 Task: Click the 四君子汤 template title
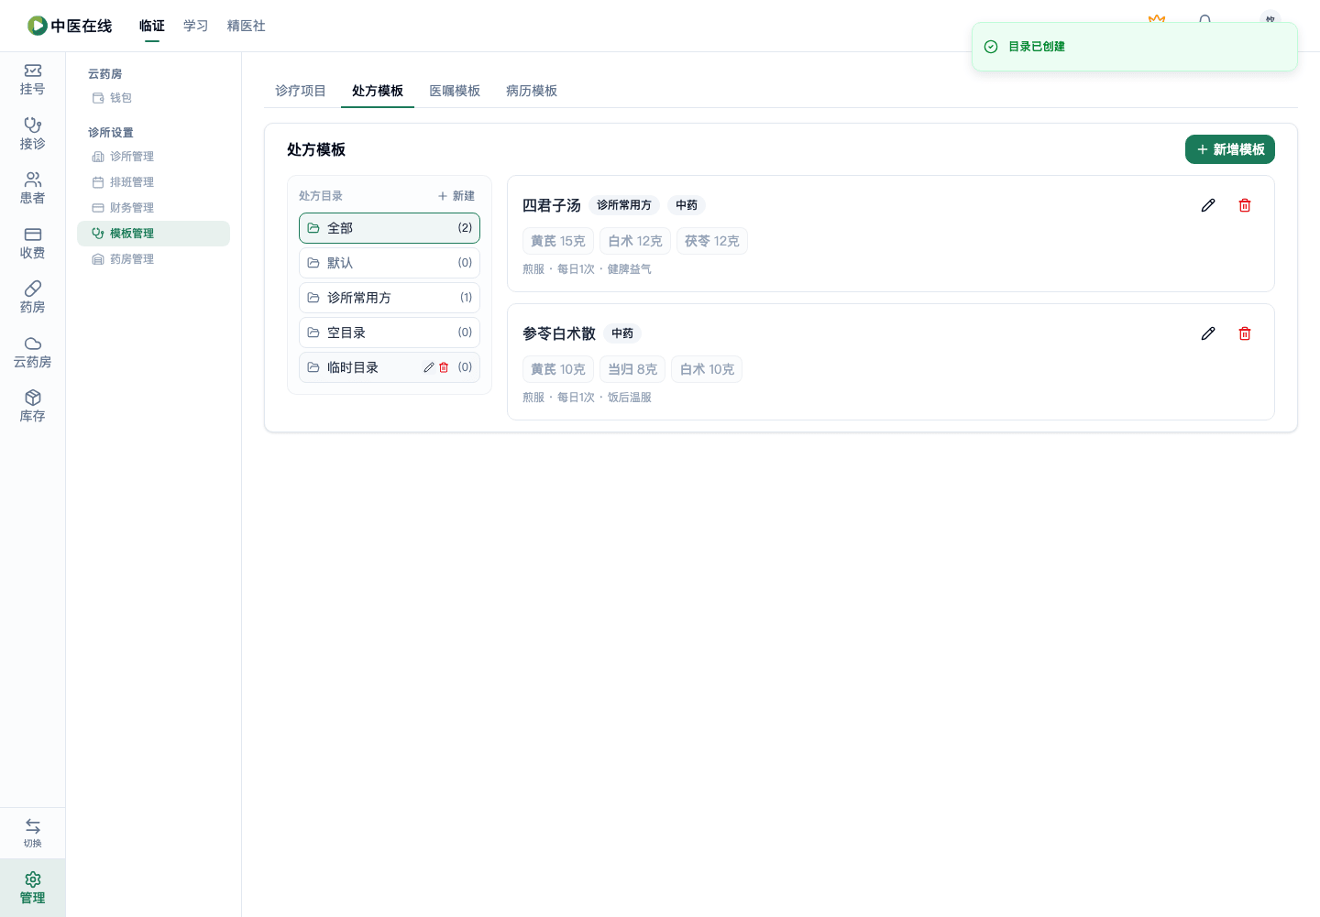tap(552, 205)
